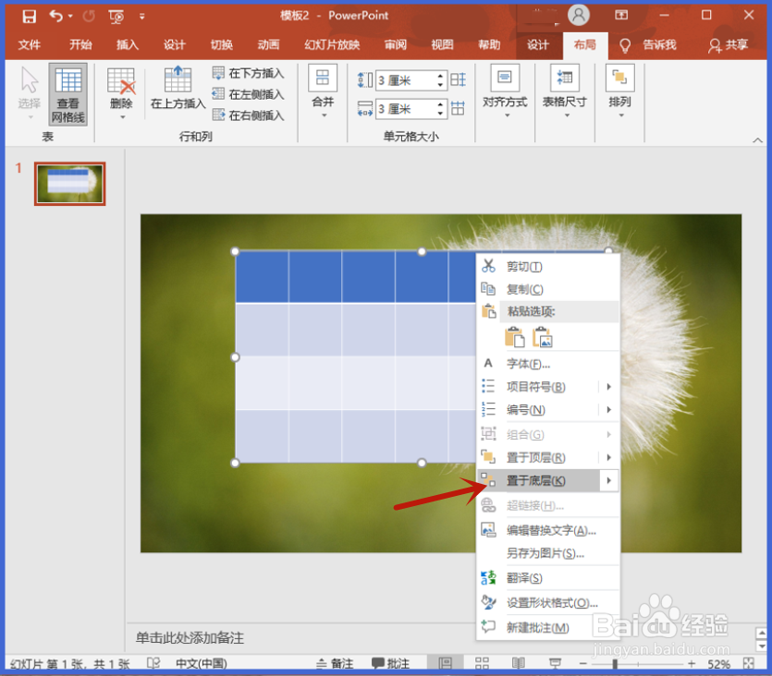
Task: Switch to reading view icon
Action: 519,664
